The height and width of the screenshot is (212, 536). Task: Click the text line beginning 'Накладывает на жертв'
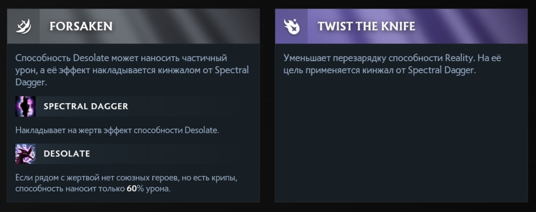click(x=117, y=130)
